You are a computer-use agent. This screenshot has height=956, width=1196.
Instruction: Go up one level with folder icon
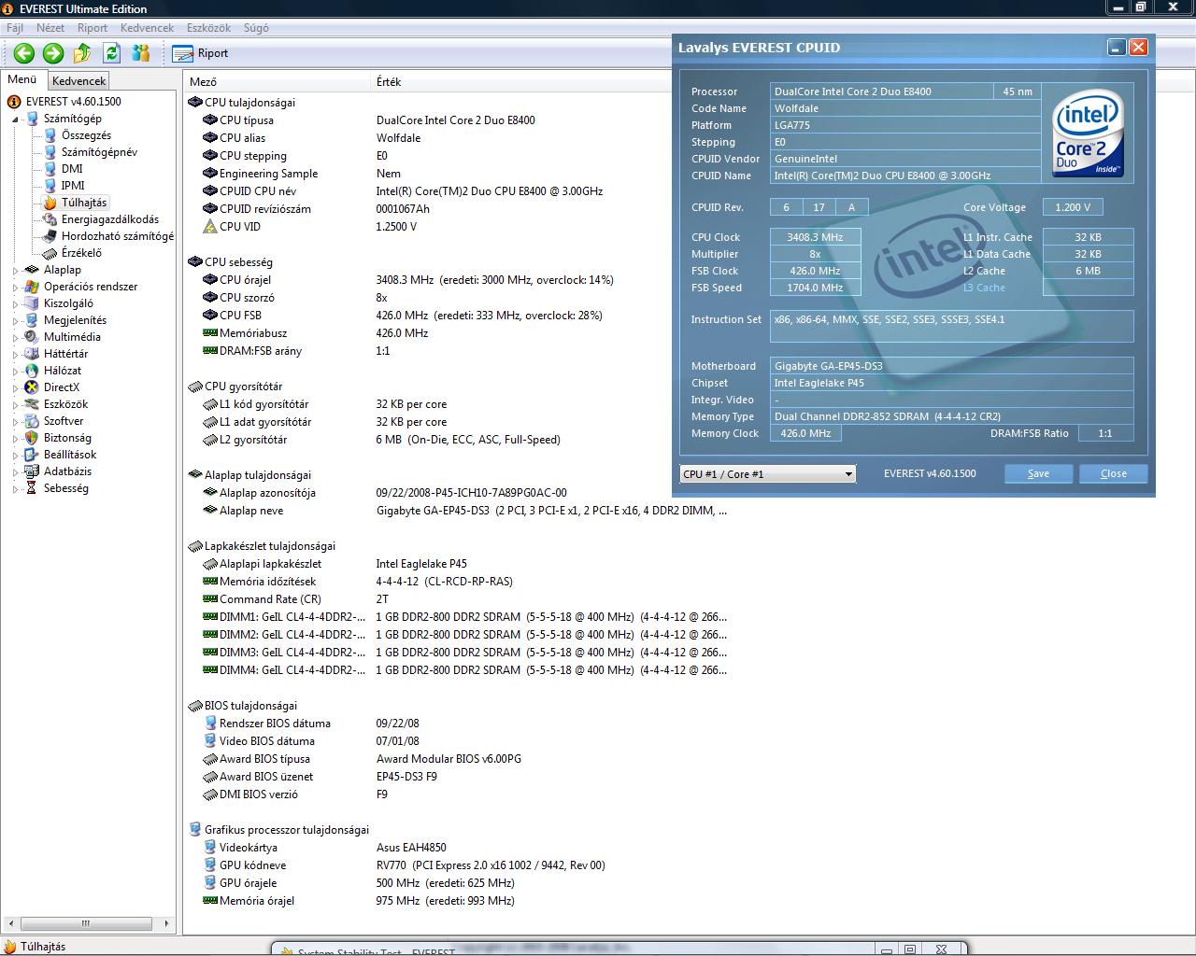point(82,53)
